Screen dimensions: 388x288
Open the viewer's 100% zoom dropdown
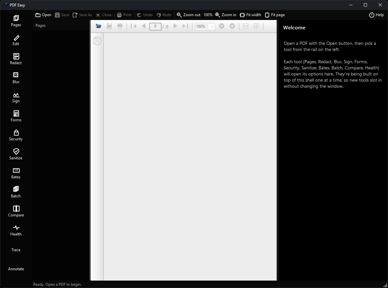[x=205, y=26]
